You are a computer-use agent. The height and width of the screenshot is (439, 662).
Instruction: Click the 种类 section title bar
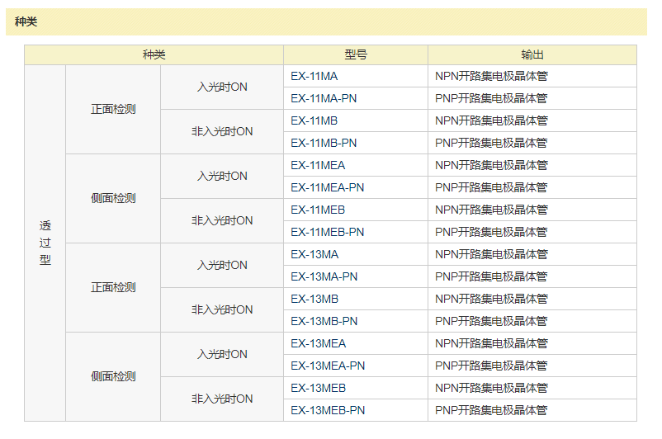[326, 22]
